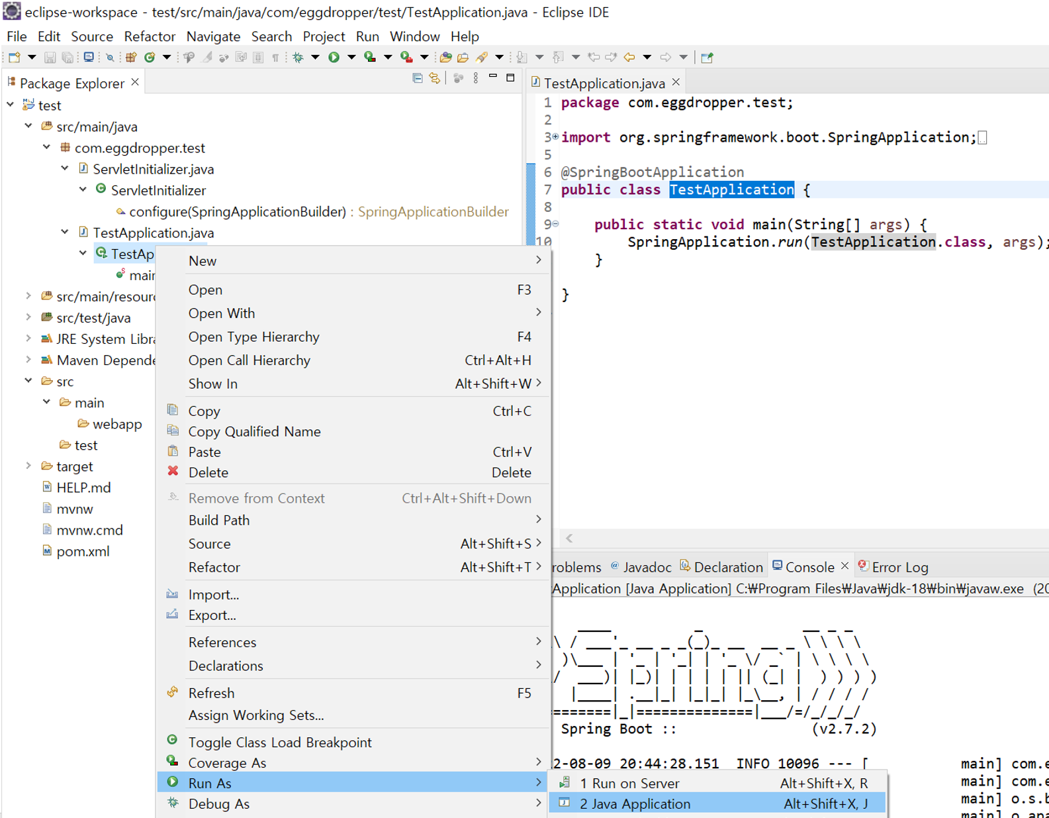Switch to the Declaration tab
The width and height of the screenshot is (1049, 818).
pos(721,567)
